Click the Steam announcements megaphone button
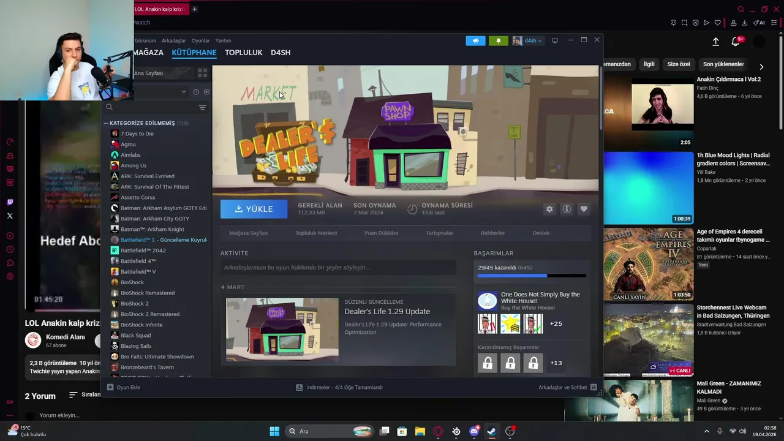784x441 pixels. click(475, 40)
